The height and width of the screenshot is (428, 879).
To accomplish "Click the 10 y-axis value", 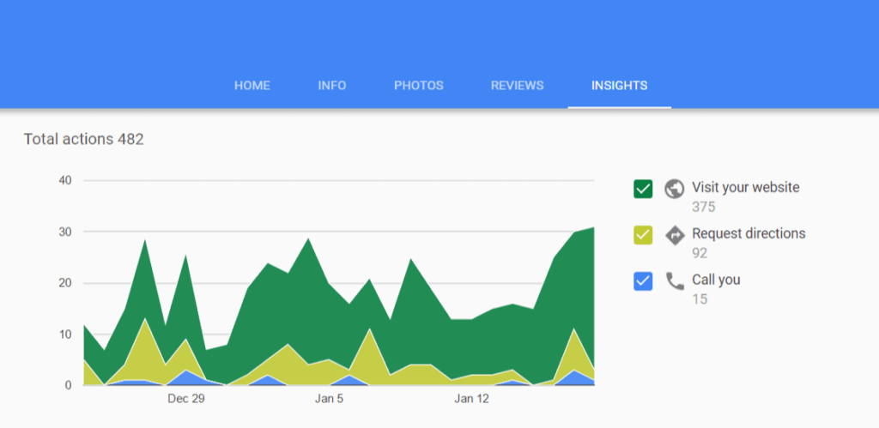I will click(64, 335).
